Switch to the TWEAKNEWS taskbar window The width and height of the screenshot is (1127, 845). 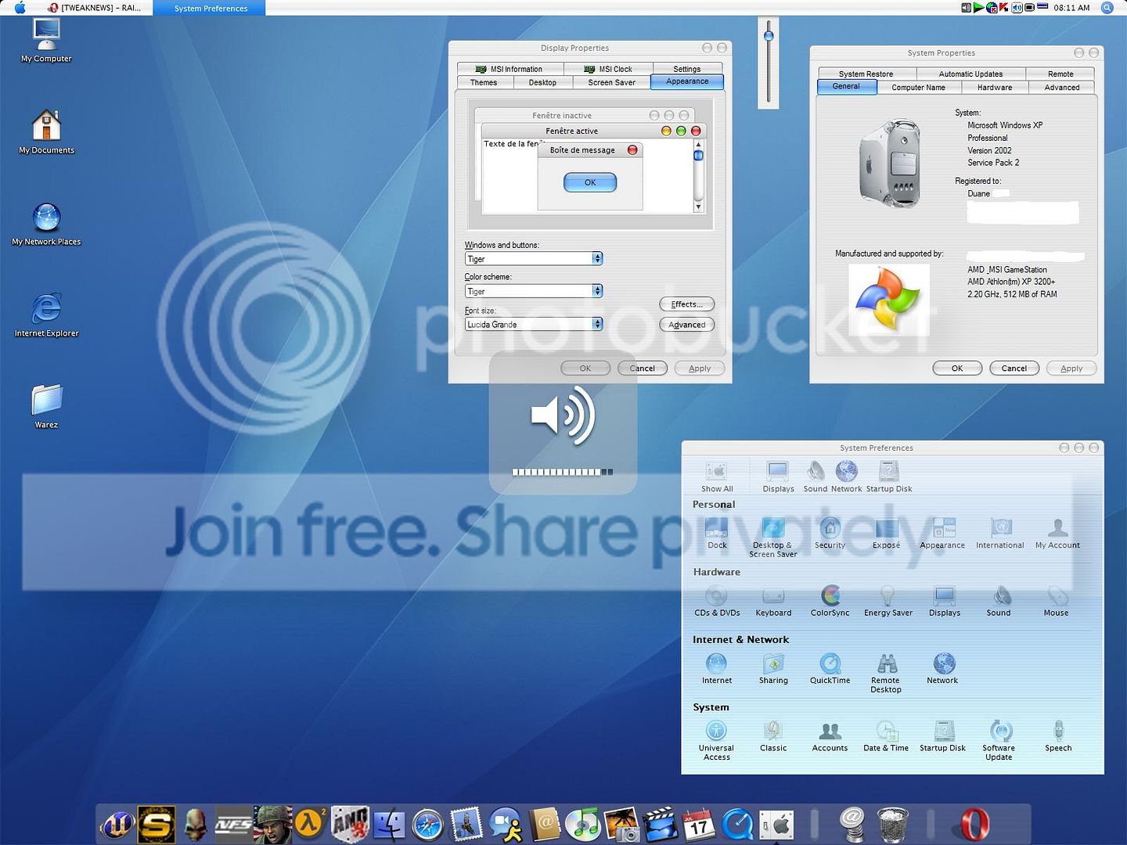(94, 8)
